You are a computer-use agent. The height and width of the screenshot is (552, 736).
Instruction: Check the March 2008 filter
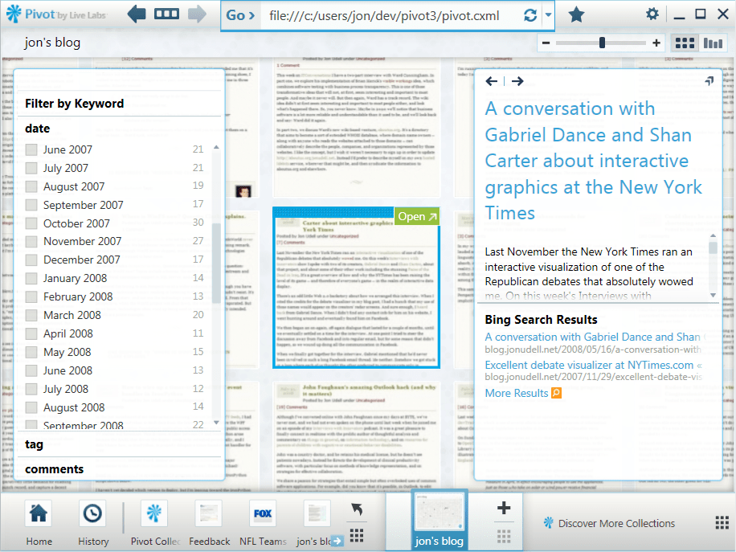pos(31,315)
